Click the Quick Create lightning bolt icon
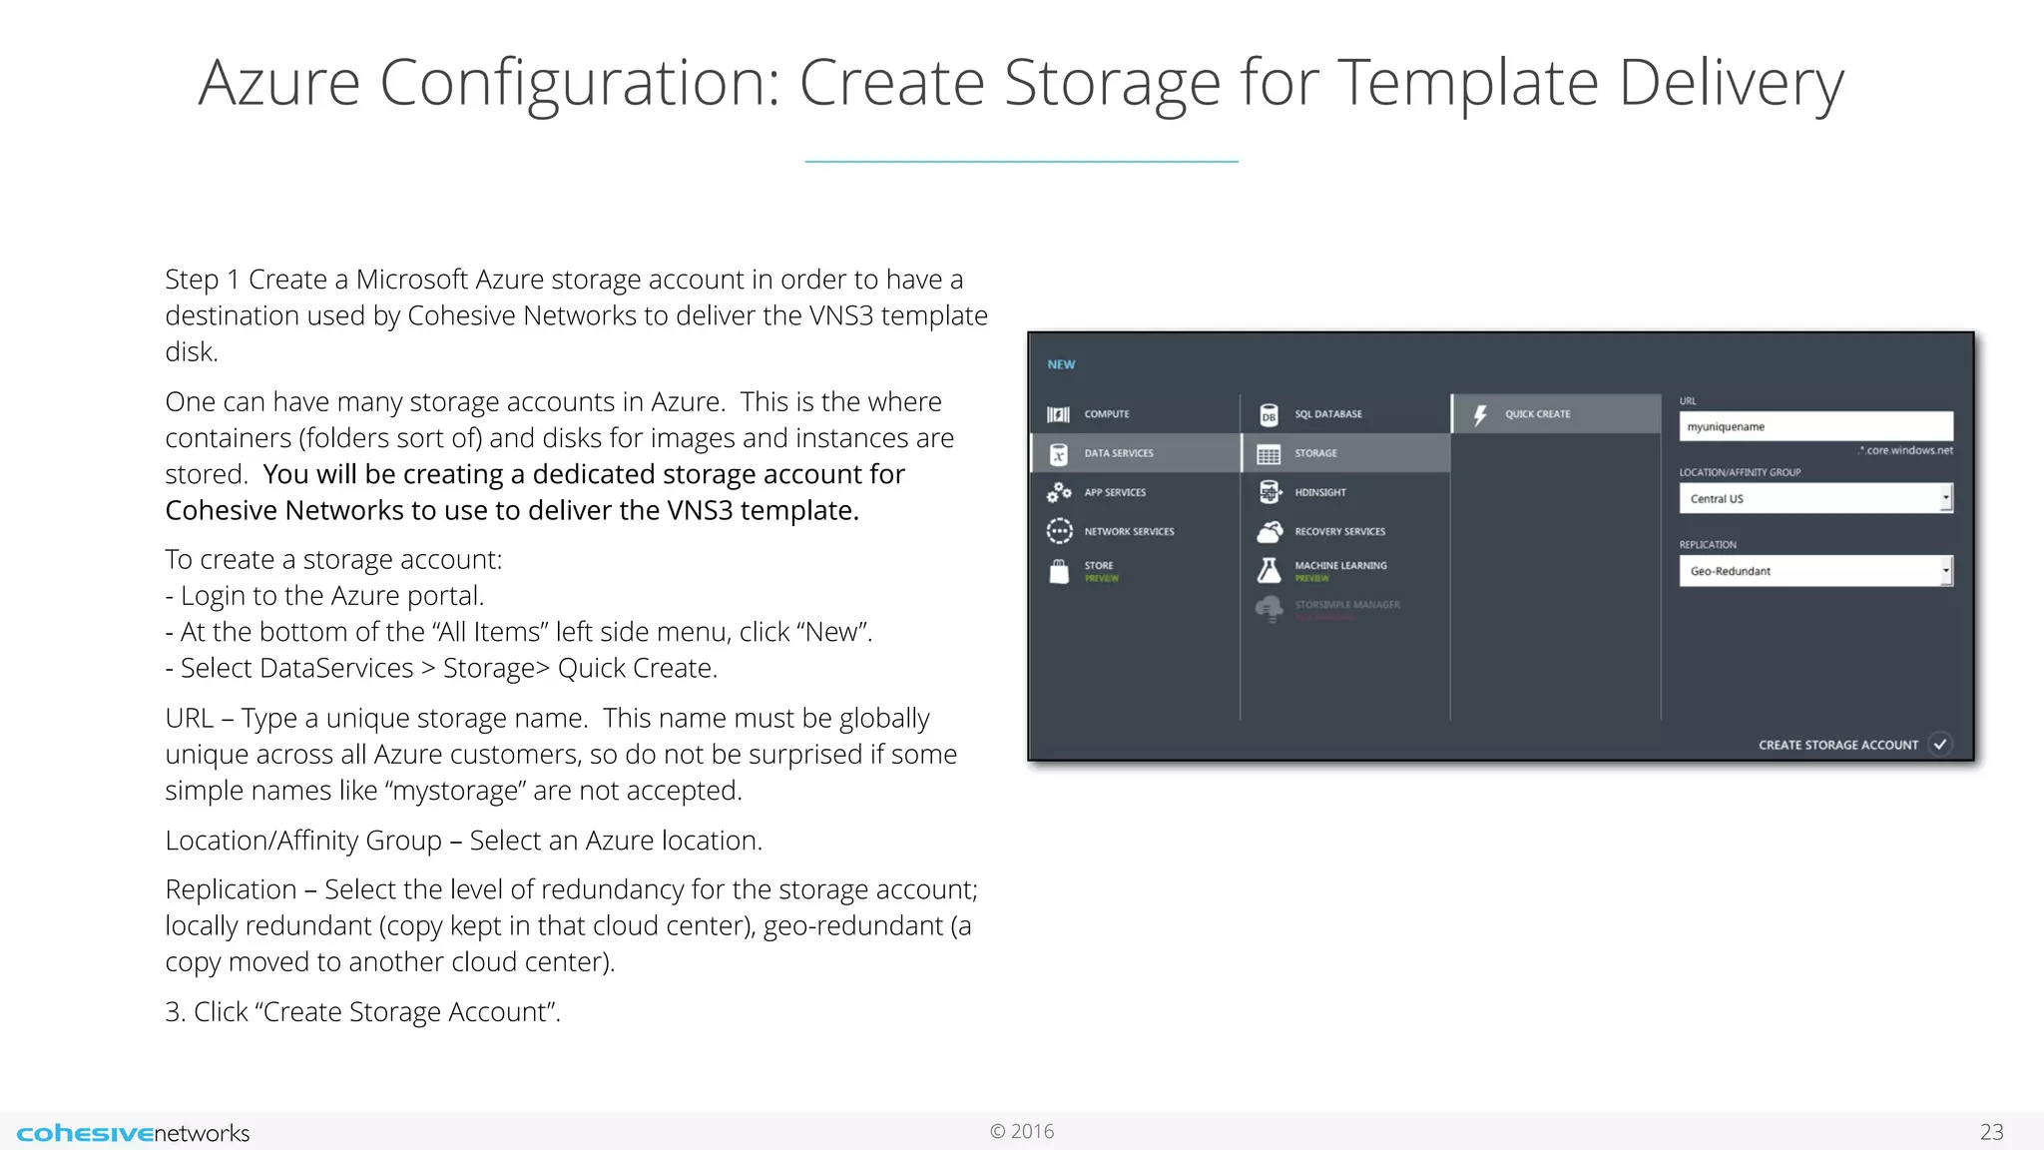This screenshot has height=1150, width=2044. click(1480, 414)
